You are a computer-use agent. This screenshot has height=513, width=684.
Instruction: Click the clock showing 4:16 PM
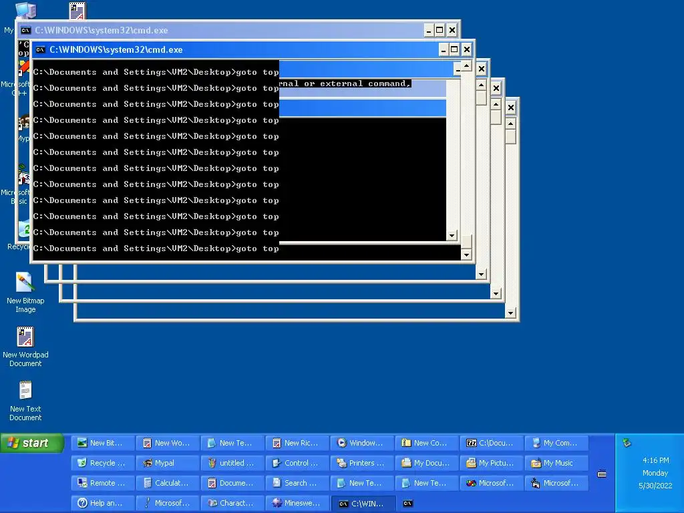click(x=655, y=460)
